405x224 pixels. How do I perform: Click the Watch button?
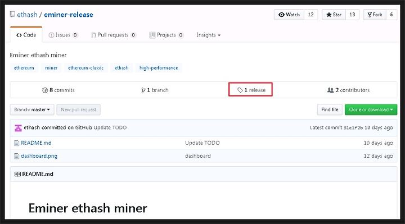[x=289, y=15]
